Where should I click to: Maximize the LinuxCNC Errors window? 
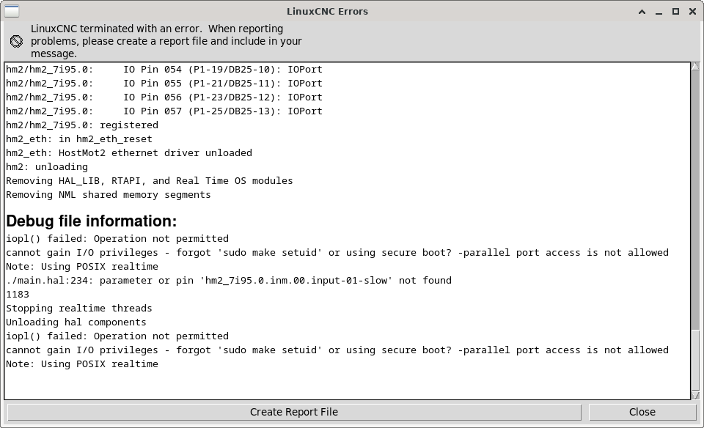click(675, 12)
